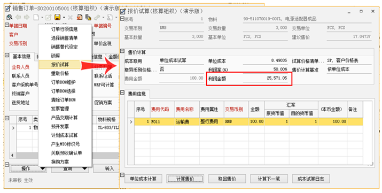The height and width of the screenshot is (193, 382).
Task: Click the 转入 button
Action: point(106,168)
